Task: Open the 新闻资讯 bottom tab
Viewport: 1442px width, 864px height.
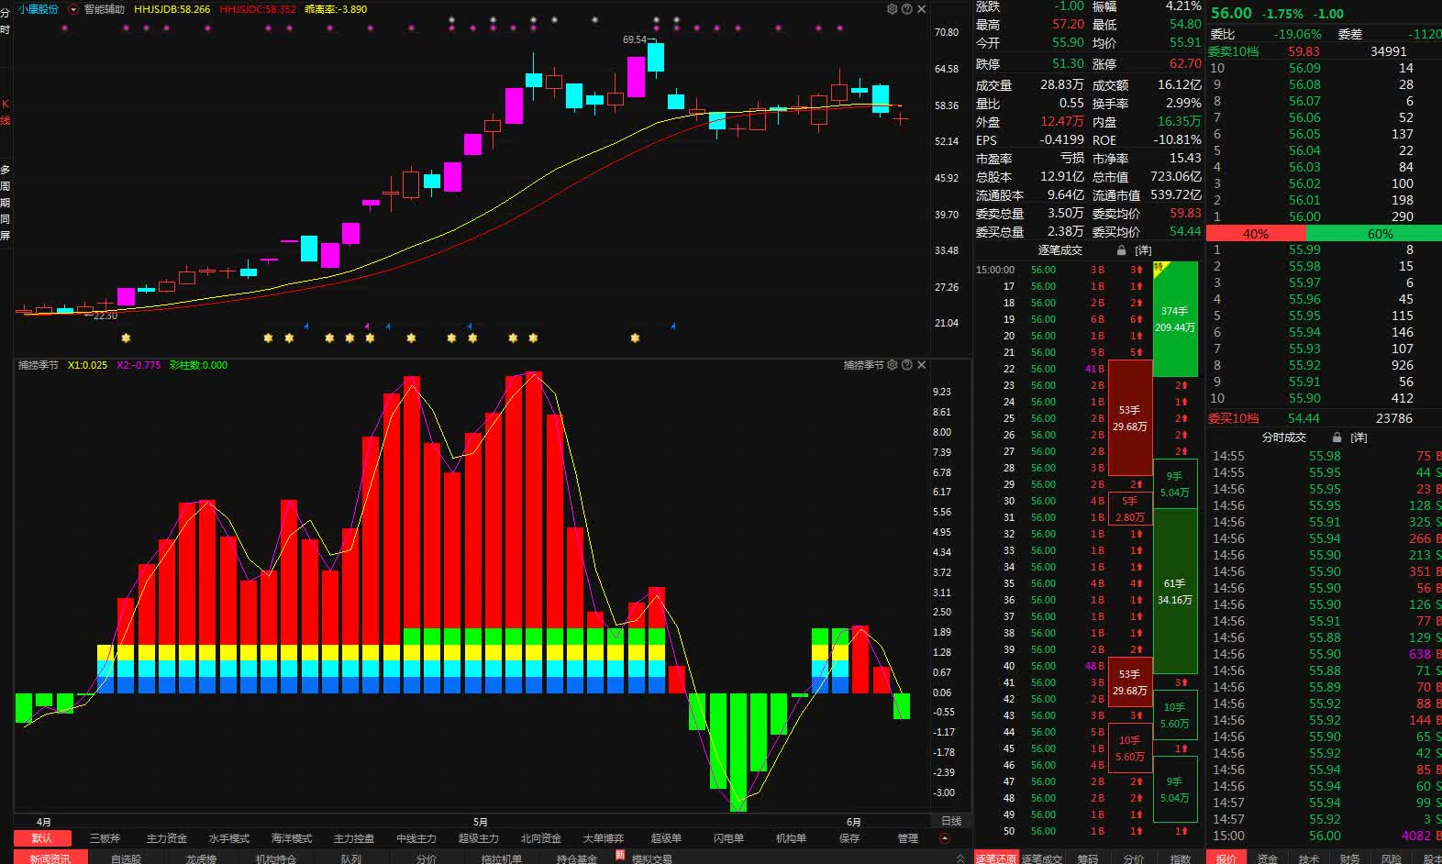Action: pos(50,858)
